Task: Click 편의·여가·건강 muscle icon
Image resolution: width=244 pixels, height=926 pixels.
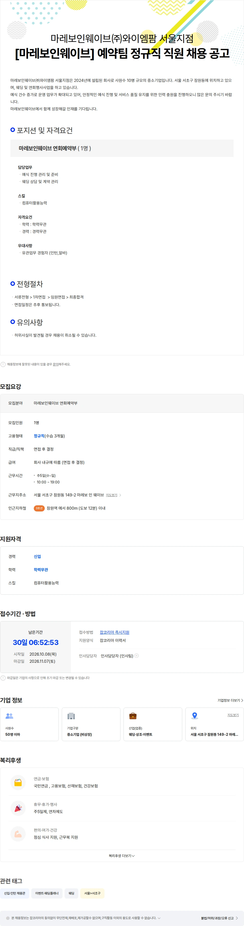Action: 18,834
